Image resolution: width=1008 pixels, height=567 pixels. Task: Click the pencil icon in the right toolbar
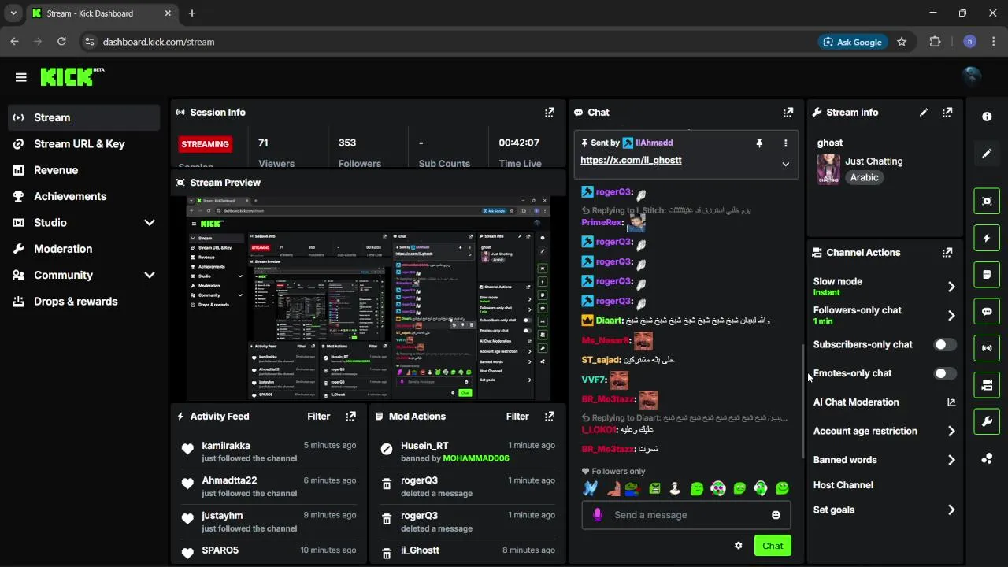click(x=987, y=154)
